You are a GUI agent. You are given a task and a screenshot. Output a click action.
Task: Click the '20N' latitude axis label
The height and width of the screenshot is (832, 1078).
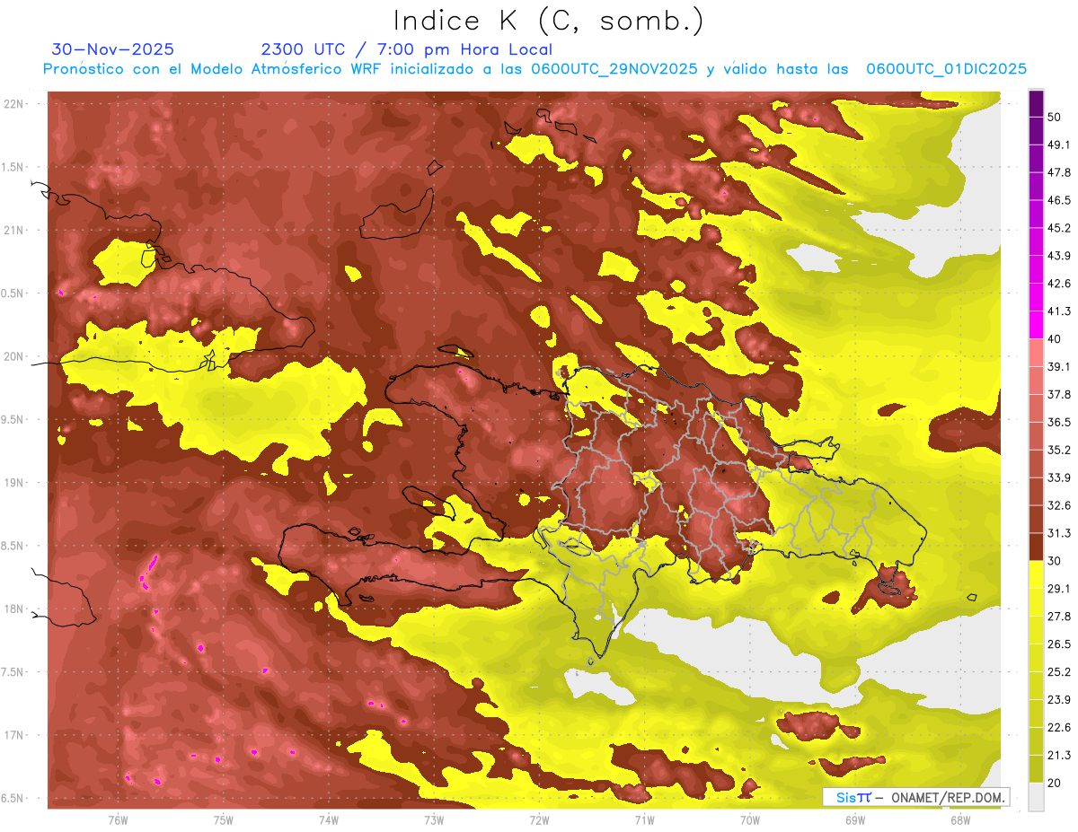coord(13,357)
